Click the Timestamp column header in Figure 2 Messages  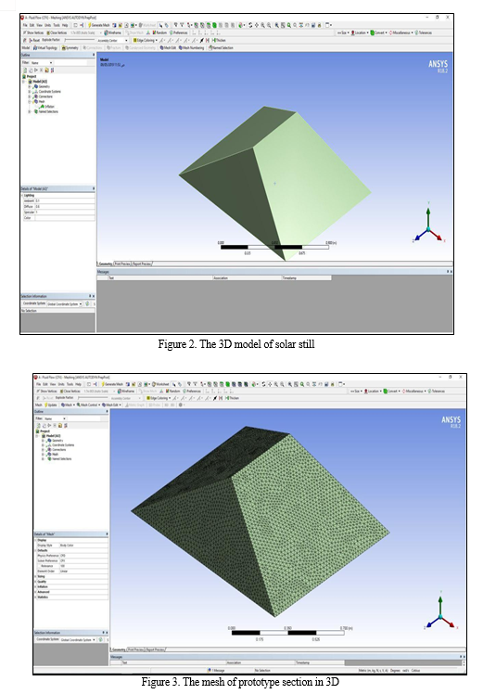point(307,278)
